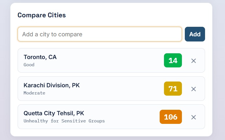This screenshot has width=225, height=140.
Task: Select the Quetta City Tehsil, PK name
Action: (x=54, y=113)
